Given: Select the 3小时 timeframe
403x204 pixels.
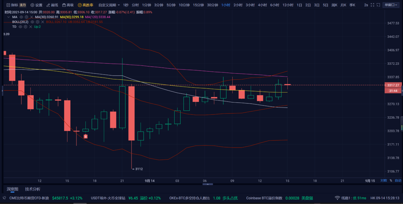Looking at the screenshot, I should [x=250, y=5].
